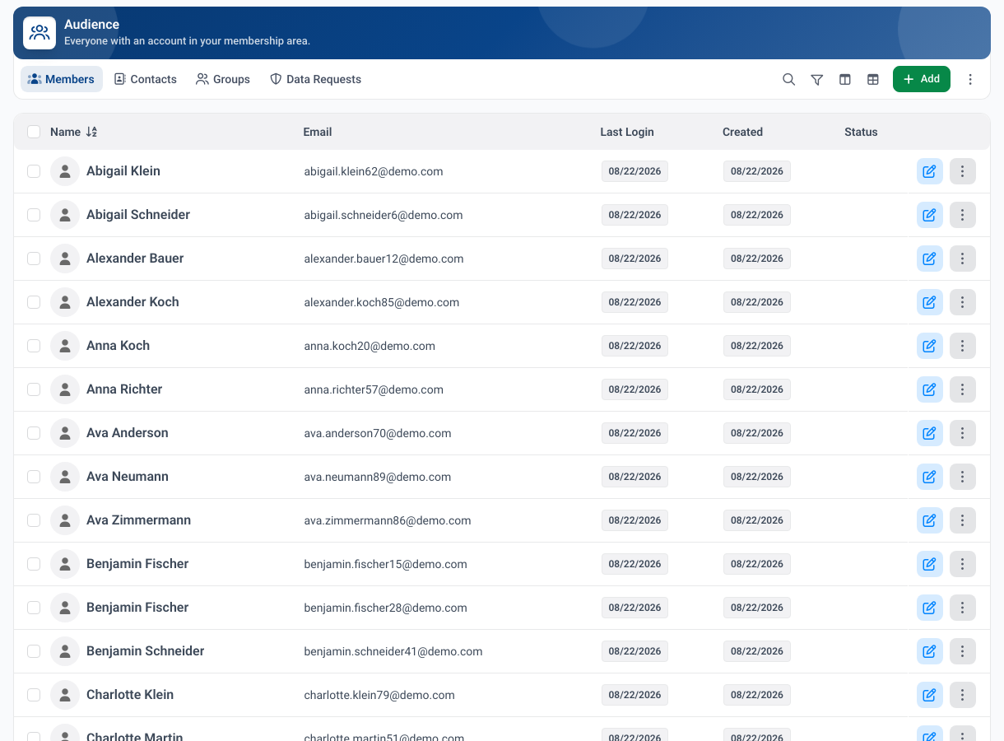Switch to the Contacts tab

tap(146, 79)
